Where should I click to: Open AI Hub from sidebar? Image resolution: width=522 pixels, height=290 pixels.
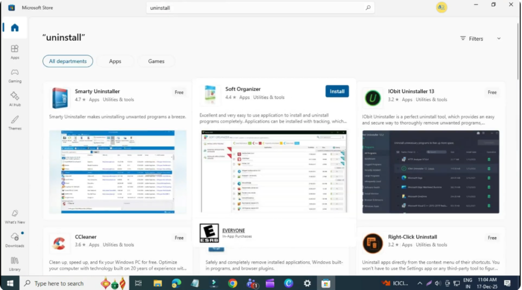[x=15, y=99]
